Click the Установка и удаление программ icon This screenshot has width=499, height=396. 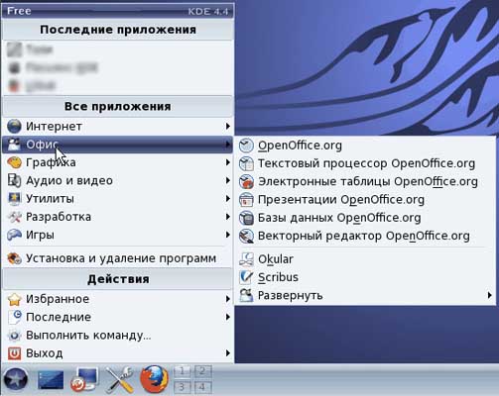click(x=14, y=258)
